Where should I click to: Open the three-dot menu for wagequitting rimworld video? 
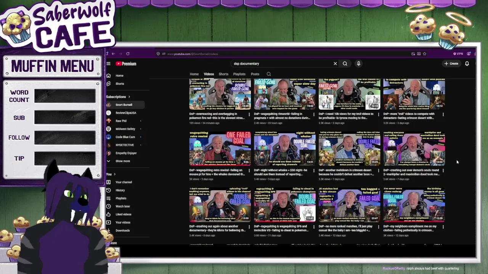(314, 114)
